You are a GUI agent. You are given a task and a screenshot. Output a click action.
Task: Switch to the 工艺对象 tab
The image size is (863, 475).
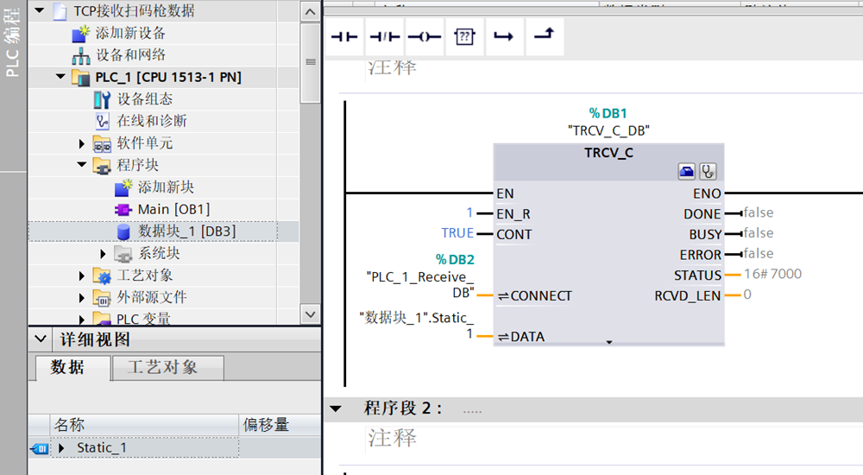point(162,367)
